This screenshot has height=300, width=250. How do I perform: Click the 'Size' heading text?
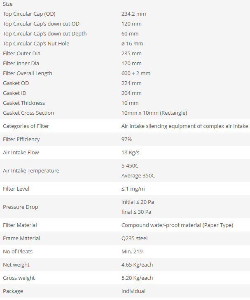[x=8, y=4]
